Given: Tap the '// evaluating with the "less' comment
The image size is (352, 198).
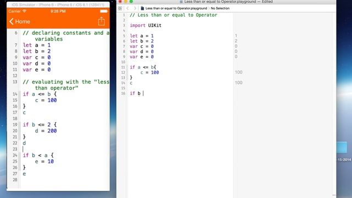Looking at the screenshot, I should (x=66, y=82).
